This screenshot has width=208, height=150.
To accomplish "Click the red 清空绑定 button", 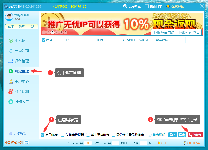I will pyautogui.click(x=195, y=135).
